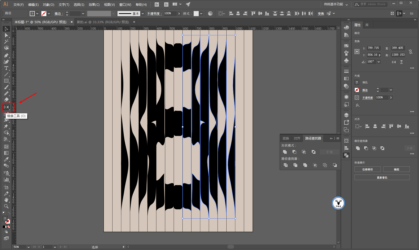Click the 位移路径 button

tap(367, 169)
